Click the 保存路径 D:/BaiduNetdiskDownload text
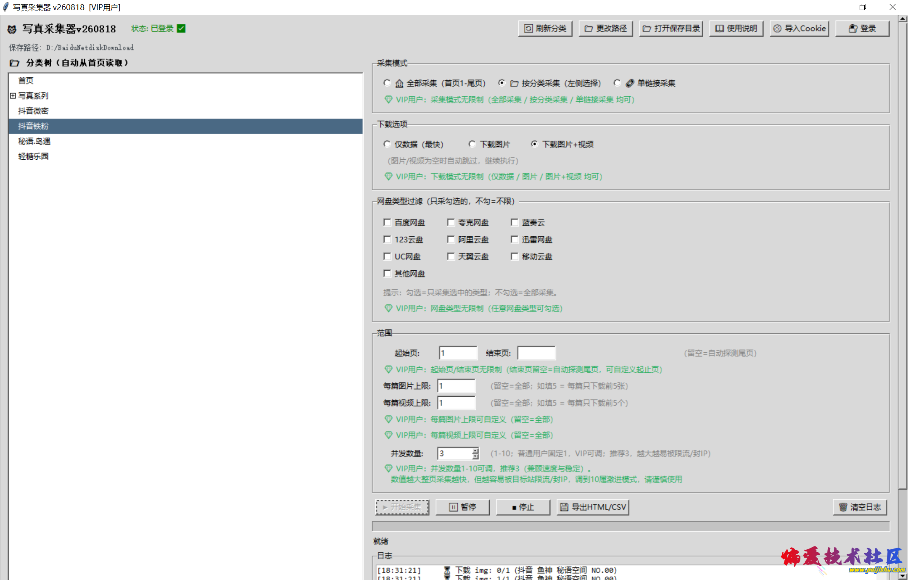 pyautogui.click(x=71, y=47)
